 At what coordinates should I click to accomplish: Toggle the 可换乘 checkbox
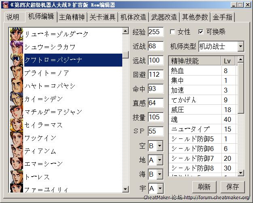[201, 32]
